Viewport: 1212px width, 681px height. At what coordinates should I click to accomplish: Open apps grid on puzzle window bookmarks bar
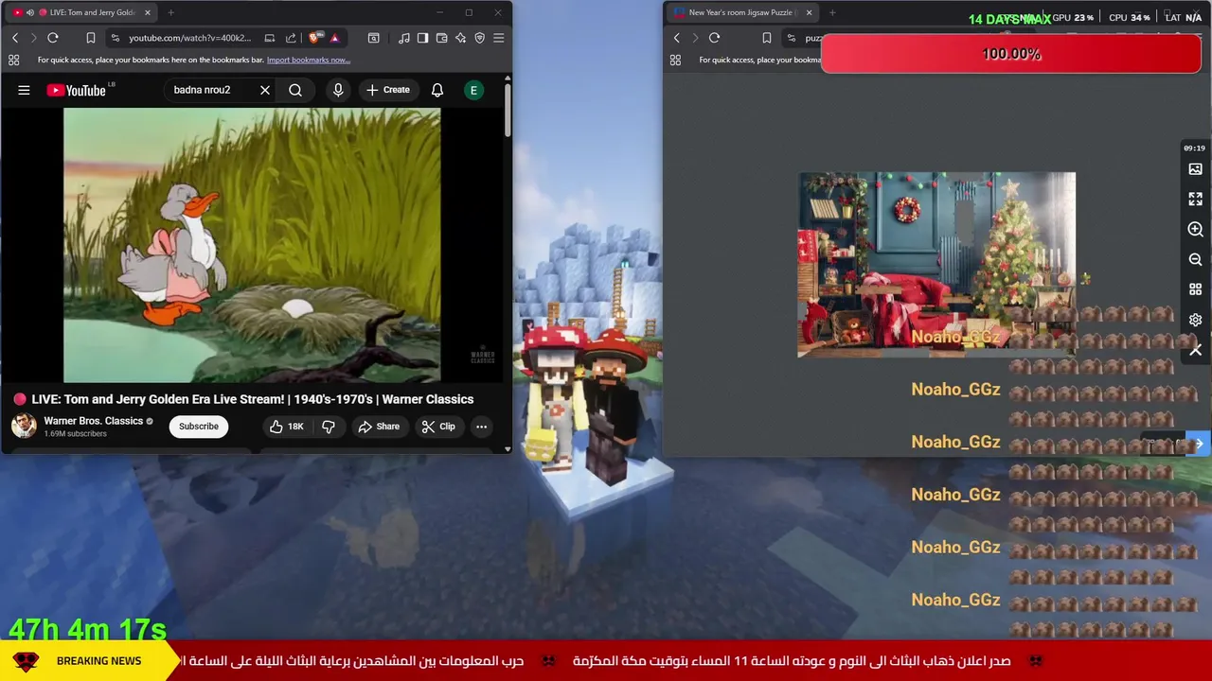(675, 60)
